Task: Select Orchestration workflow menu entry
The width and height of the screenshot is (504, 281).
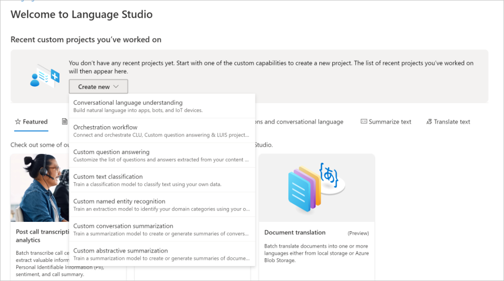Action: click(162, 131)
